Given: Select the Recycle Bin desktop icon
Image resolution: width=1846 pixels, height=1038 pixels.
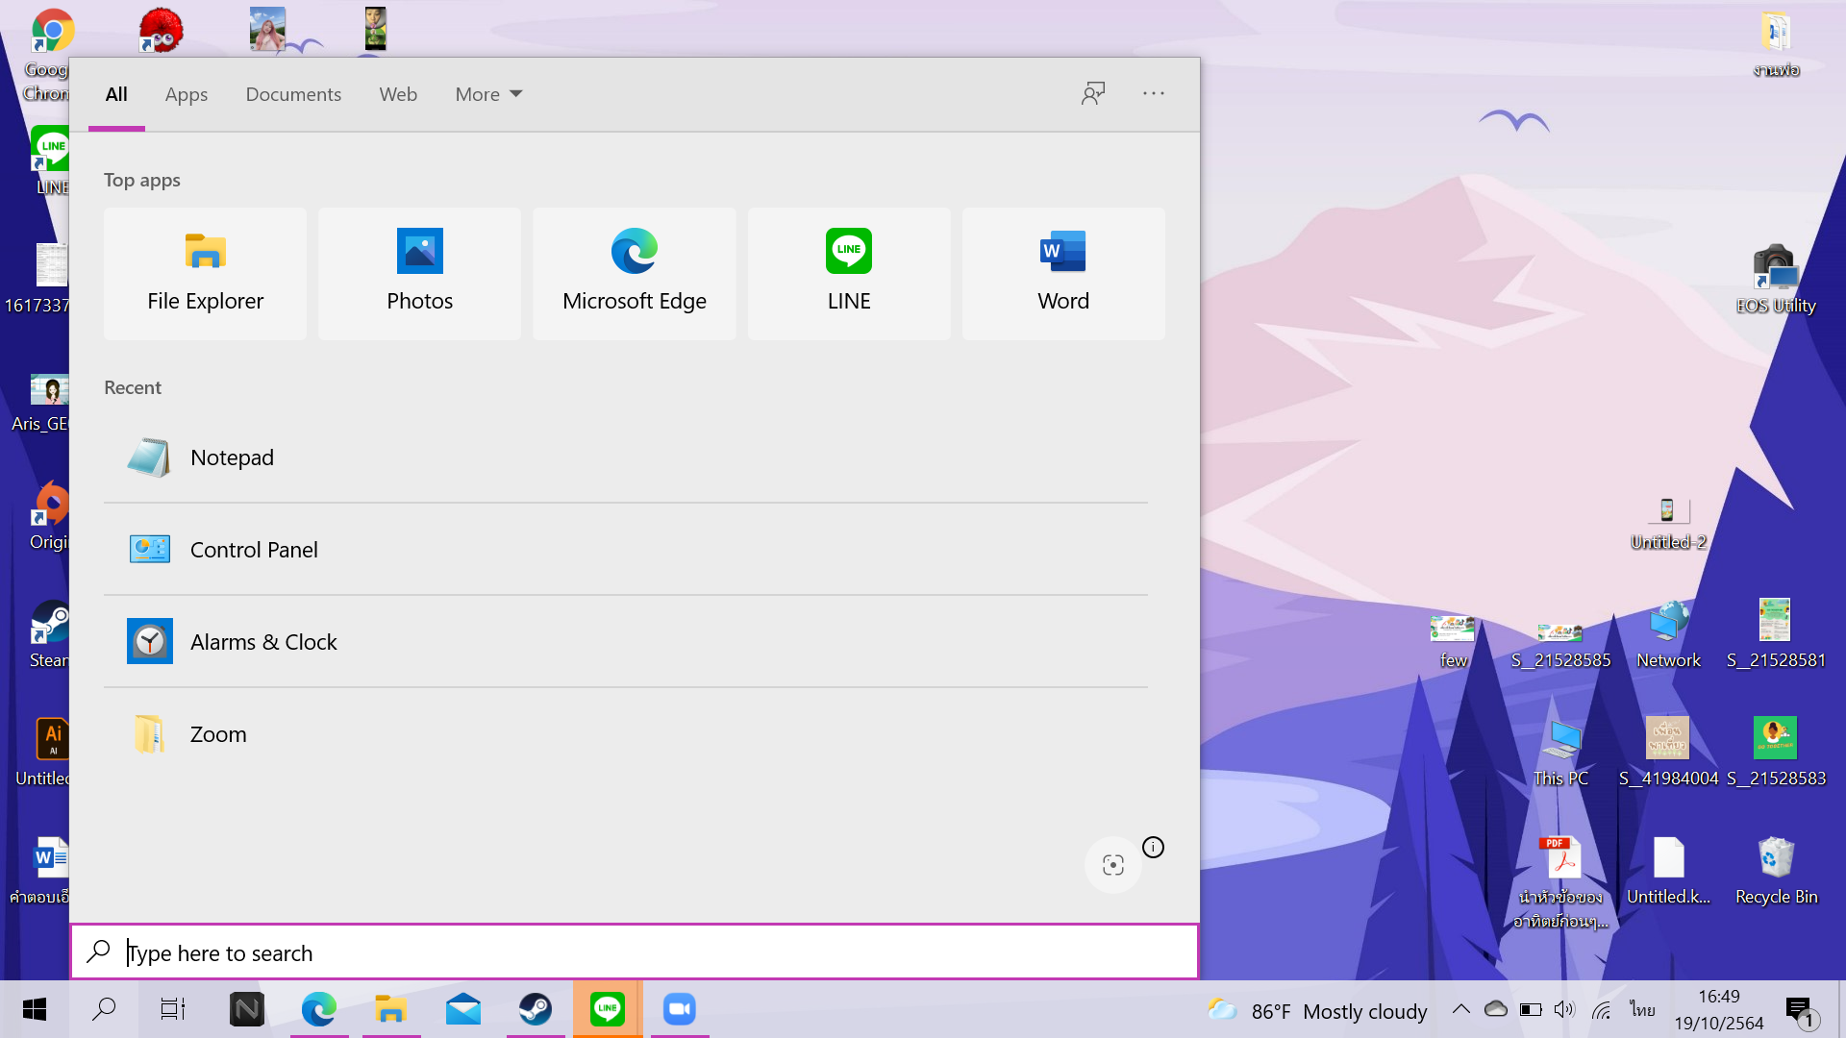Looking at the screenshot, I should tap(1776, 871).
